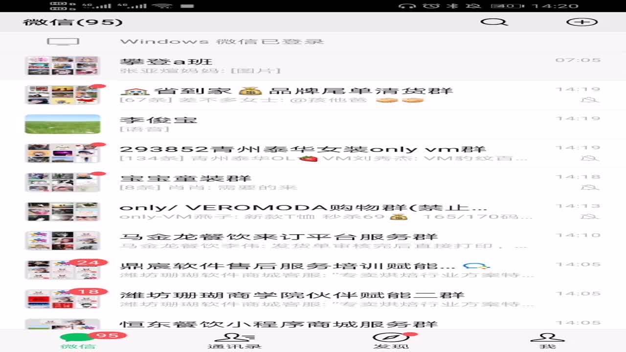Open the only/ VEROMODA购物群 chat
626x352 pixels.
point(313,212)
